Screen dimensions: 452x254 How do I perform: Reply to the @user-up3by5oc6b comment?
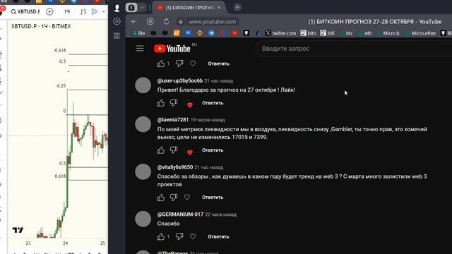pos(213,103)
